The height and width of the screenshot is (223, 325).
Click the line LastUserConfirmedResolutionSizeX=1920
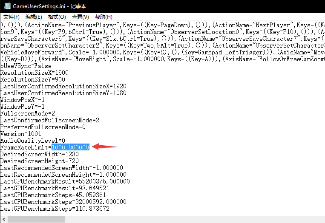pos(63,86)
